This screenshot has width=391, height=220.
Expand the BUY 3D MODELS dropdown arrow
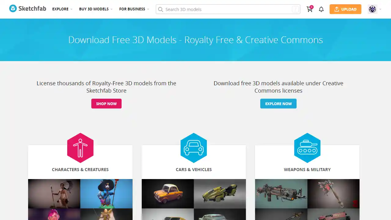111,9
